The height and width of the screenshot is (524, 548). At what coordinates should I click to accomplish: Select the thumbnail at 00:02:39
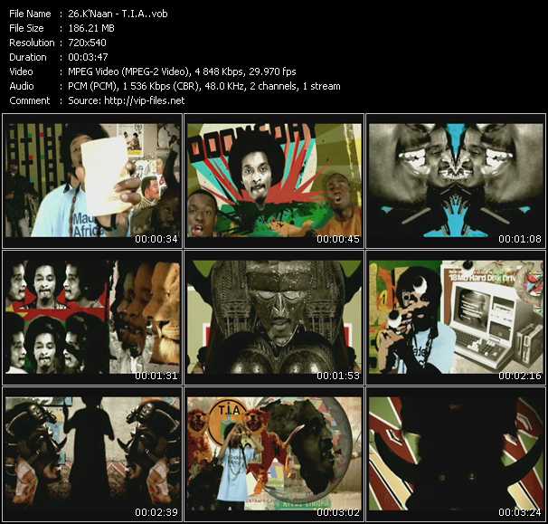pos(92,454)
